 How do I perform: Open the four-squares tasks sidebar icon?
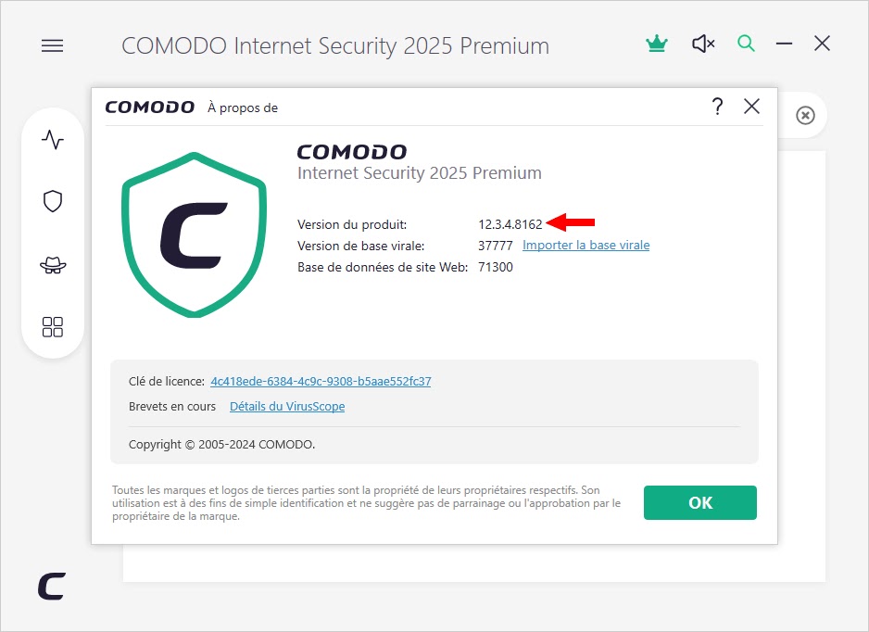point(53,327)
